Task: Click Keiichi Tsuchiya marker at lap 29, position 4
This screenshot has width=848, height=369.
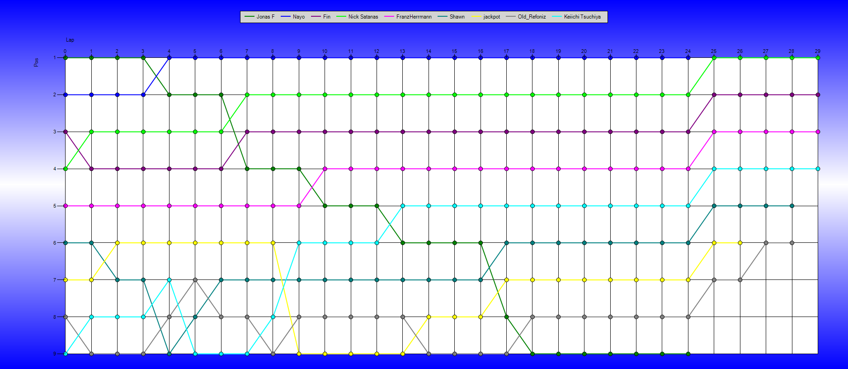Action: tap(818, 169)
